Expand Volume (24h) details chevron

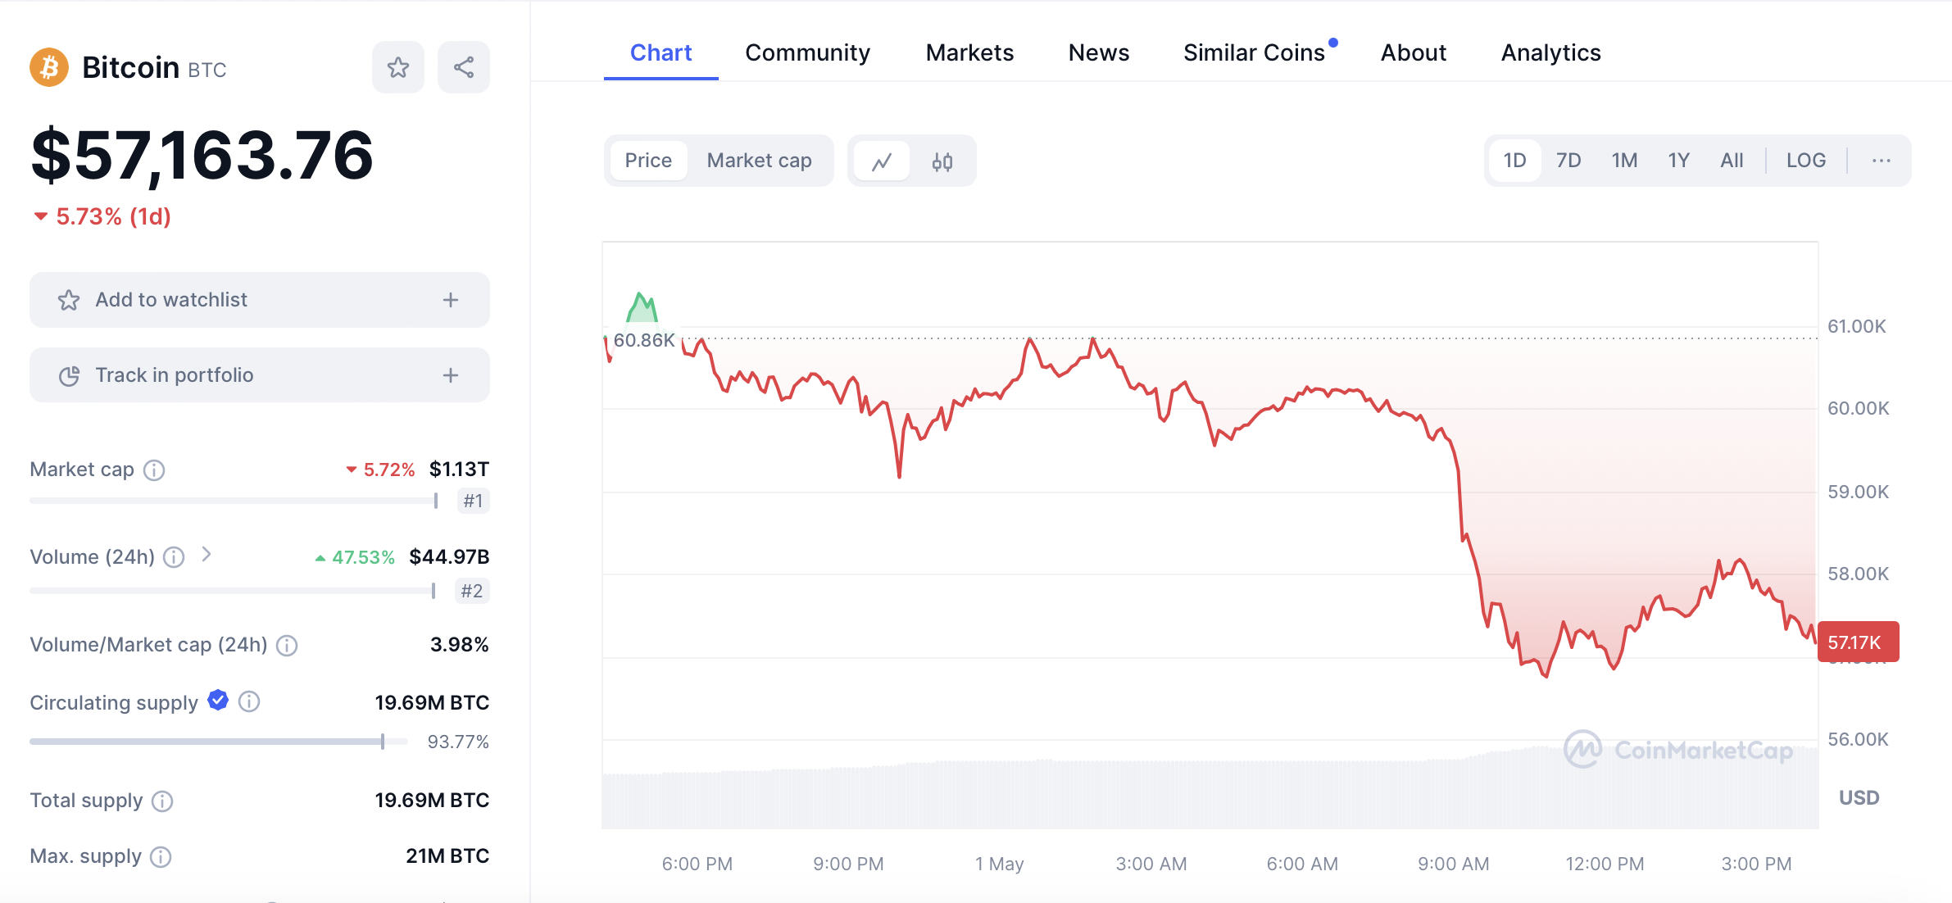(x=207, y=556)
